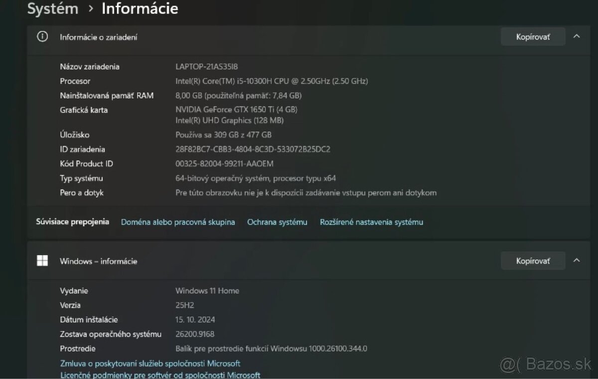Image resolution: width=598 pixels, height=379 pixels.
Task: Copy Windows information with the lower Kopírovať button
Action: (533, 261)
